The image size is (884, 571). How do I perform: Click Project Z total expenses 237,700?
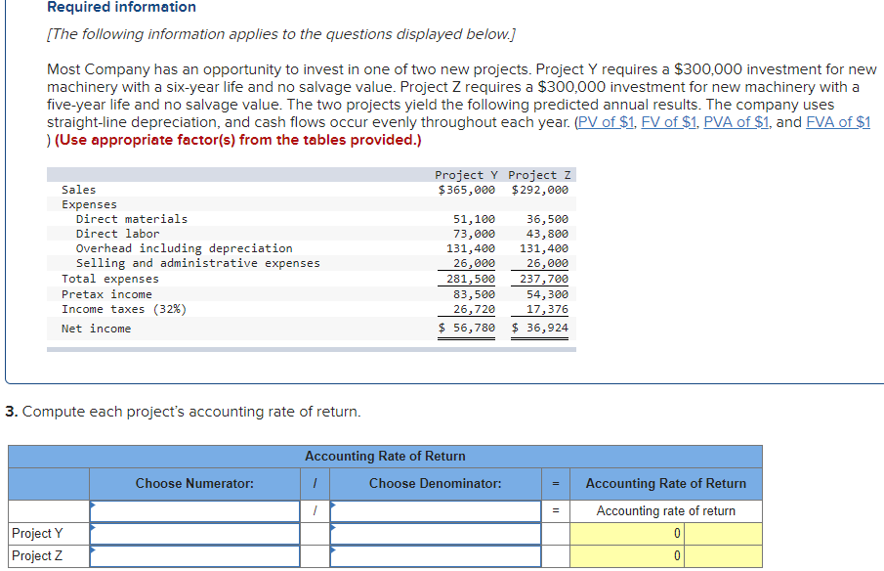tap(544, 279)
